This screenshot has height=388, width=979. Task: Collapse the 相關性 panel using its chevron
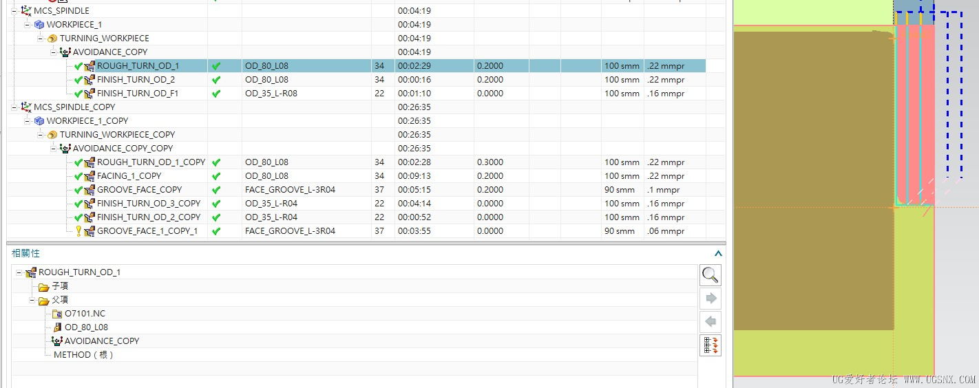[x=718, y=253]
